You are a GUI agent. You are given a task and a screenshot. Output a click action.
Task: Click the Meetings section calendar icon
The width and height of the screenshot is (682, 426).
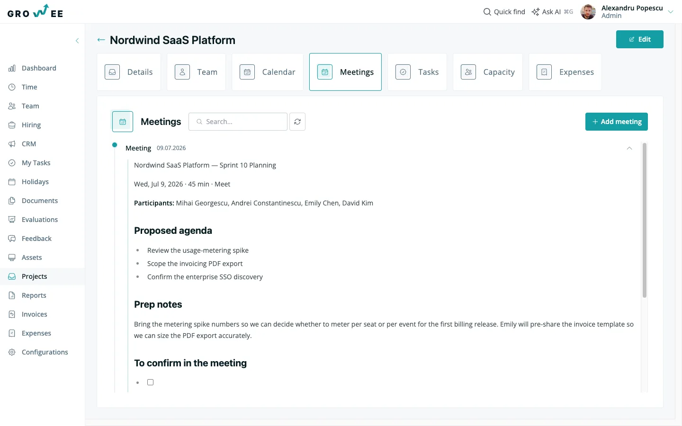123,122
